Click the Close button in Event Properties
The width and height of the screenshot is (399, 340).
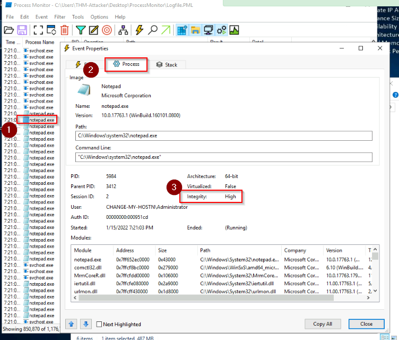(367, 324)
